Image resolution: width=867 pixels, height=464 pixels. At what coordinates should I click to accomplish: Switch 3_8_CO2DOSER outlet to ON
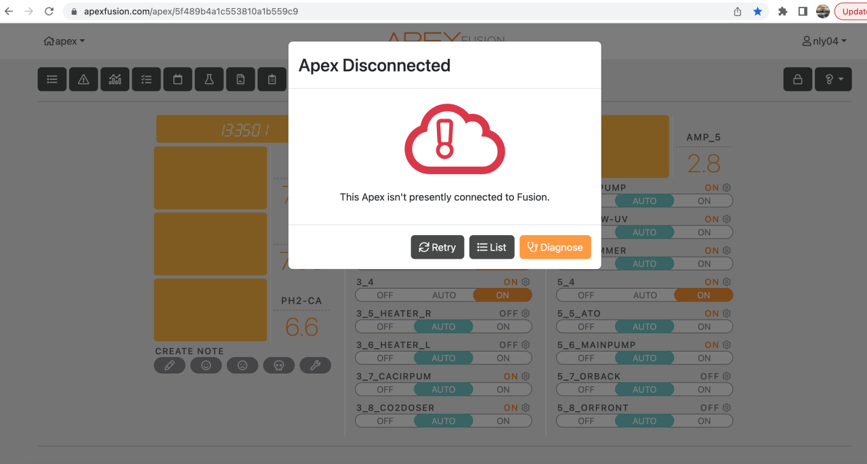[x=503, y=421]
